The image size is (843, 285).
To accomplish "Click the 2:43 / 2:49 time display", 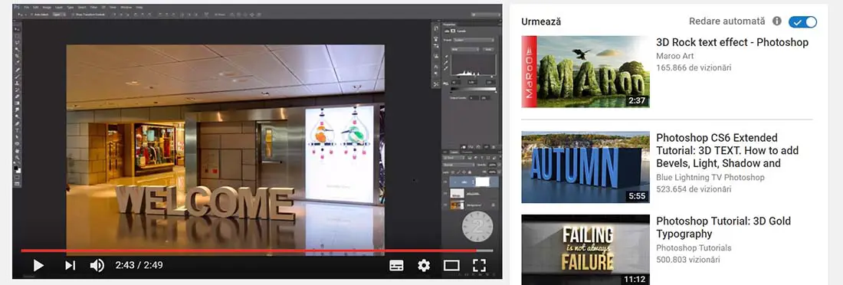I will (139, 265).
